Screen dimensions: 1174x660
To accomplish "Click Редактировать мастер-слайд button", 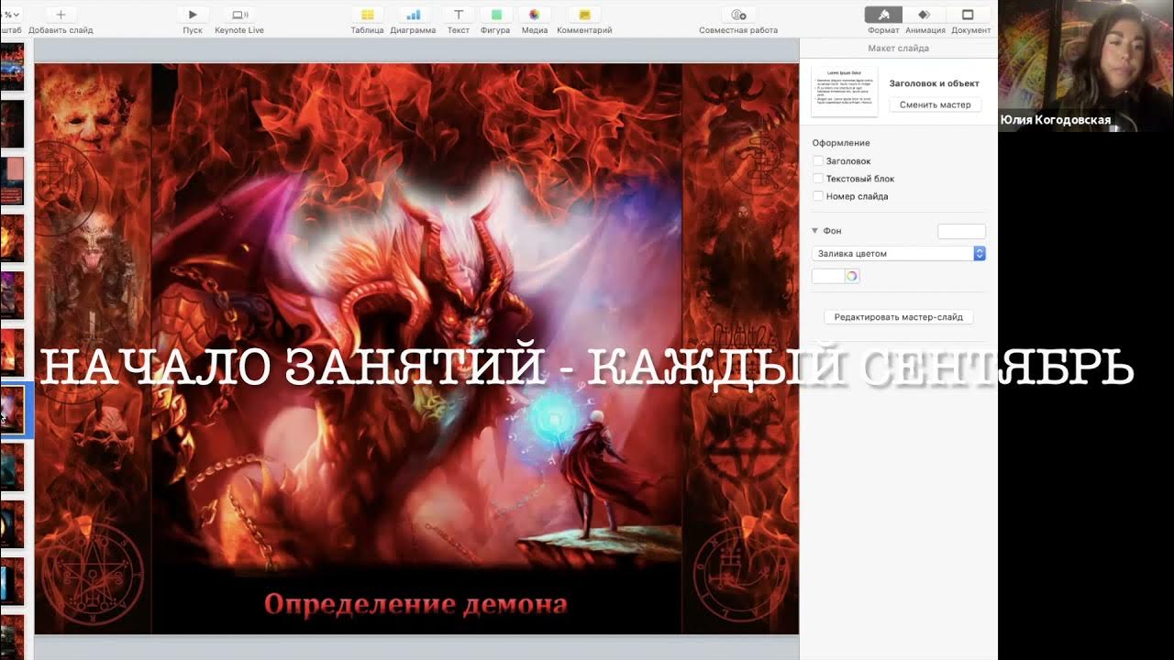I will [x=899, y=317].
